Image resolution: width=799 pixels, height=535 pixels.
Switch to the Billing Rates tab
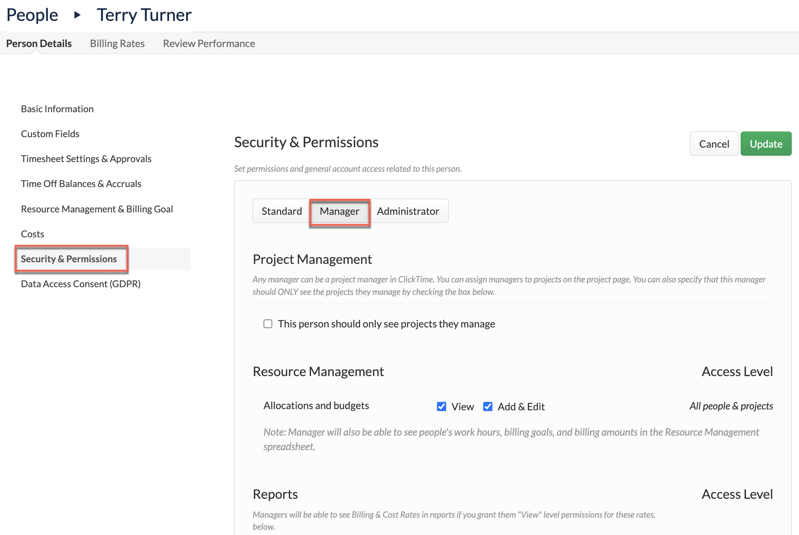(117, 43)
